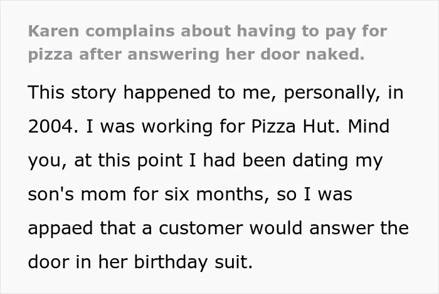The height and width of the screenshot is (294, 439).
Task: Click the year "2004." in the story
Action: click(x=53, y=126)
